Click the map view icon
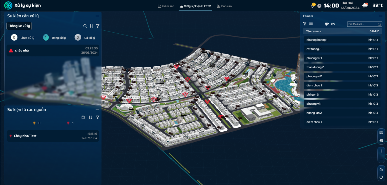Image resolution: width=387 pixels, height=185 pixels. [x=381, y=133]
